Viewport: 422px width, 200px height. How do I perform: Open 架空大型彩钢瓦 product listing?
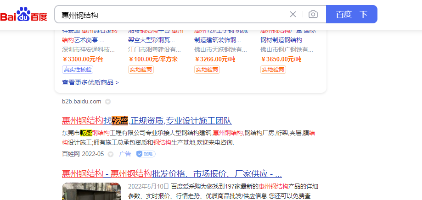(151, 40)
